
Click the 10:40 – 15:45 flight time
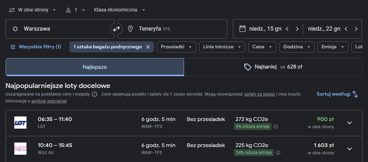pos(55,145)
